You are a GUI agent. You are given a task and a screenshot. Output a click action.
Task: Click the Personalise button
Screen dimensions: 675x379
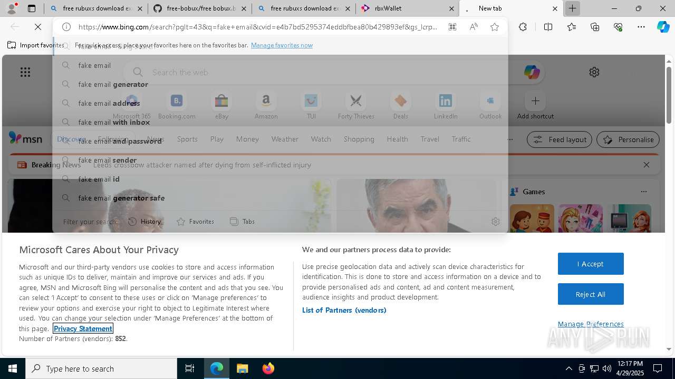click(628, 139)
